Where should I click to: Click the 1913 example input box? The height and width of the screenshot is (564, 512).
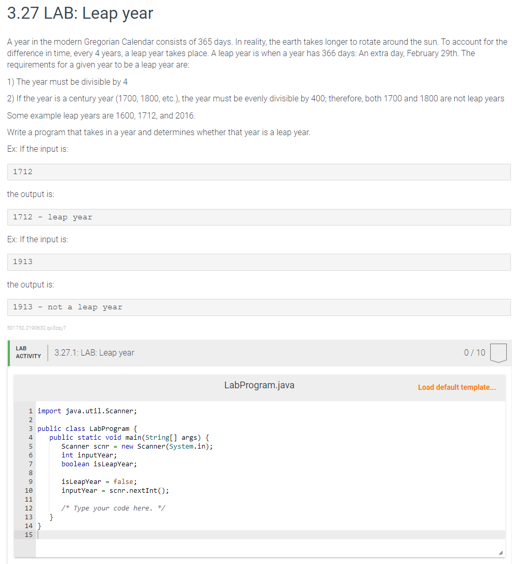click(259, 261)
